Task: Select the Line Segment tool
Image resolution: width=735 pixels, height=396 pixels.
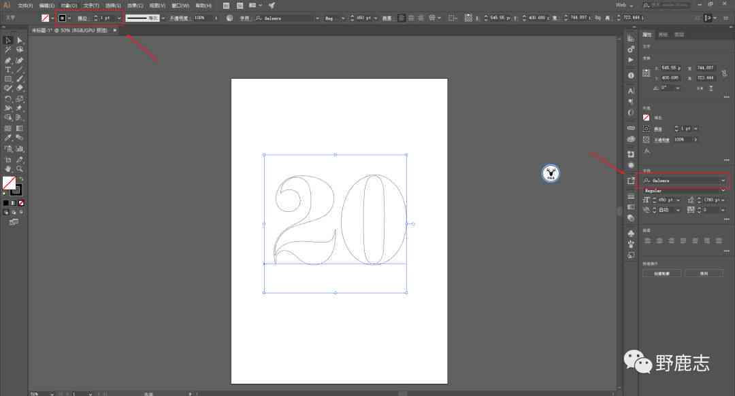Action: (20, 70)
